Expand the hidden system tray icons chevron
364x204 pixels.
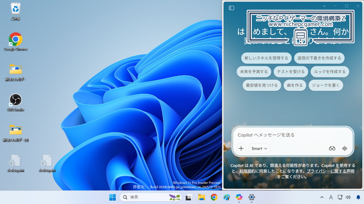(x=322, y=197)
